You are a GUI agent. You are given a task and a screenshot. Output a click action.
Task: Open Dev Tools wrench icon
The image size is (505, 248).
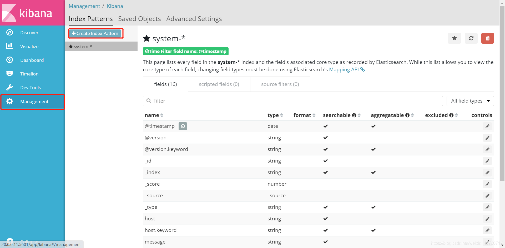point(10,87)
